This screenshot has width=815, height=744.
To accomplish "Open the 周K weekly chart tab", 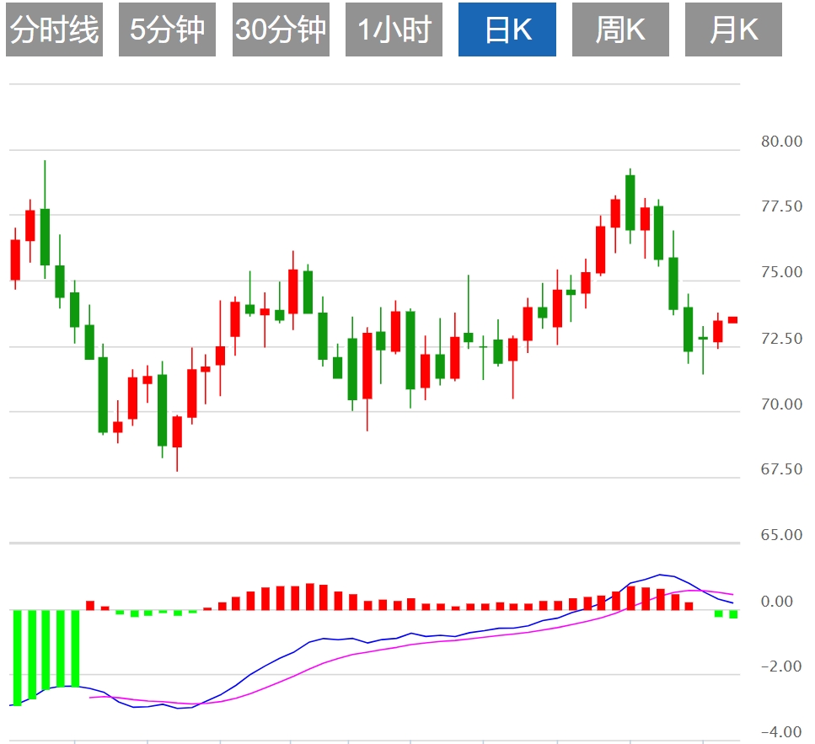I will 620,29.
